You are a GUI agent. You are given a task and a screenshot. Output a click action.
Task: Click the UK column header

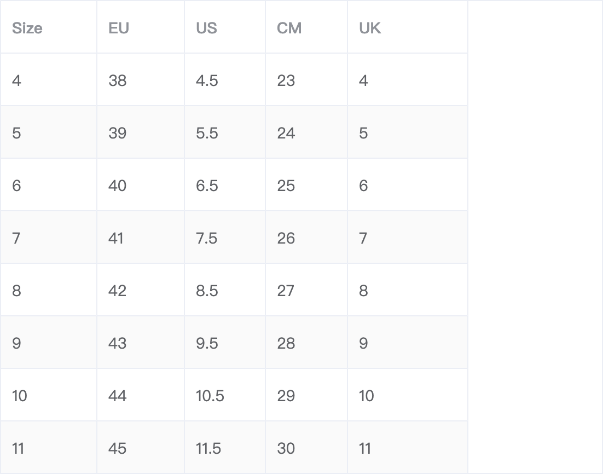[x=408, y=27]
